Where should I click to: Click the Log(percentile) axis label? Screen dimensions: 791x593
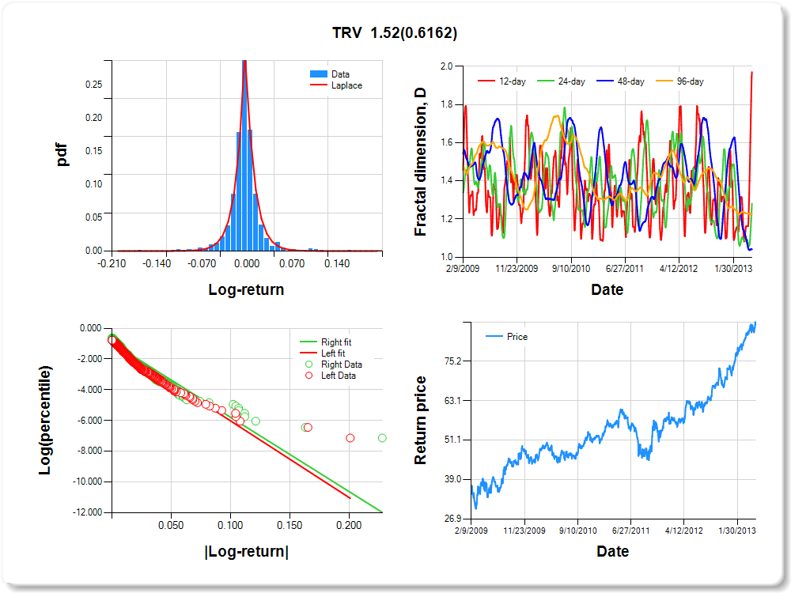(x=45, y=420)
